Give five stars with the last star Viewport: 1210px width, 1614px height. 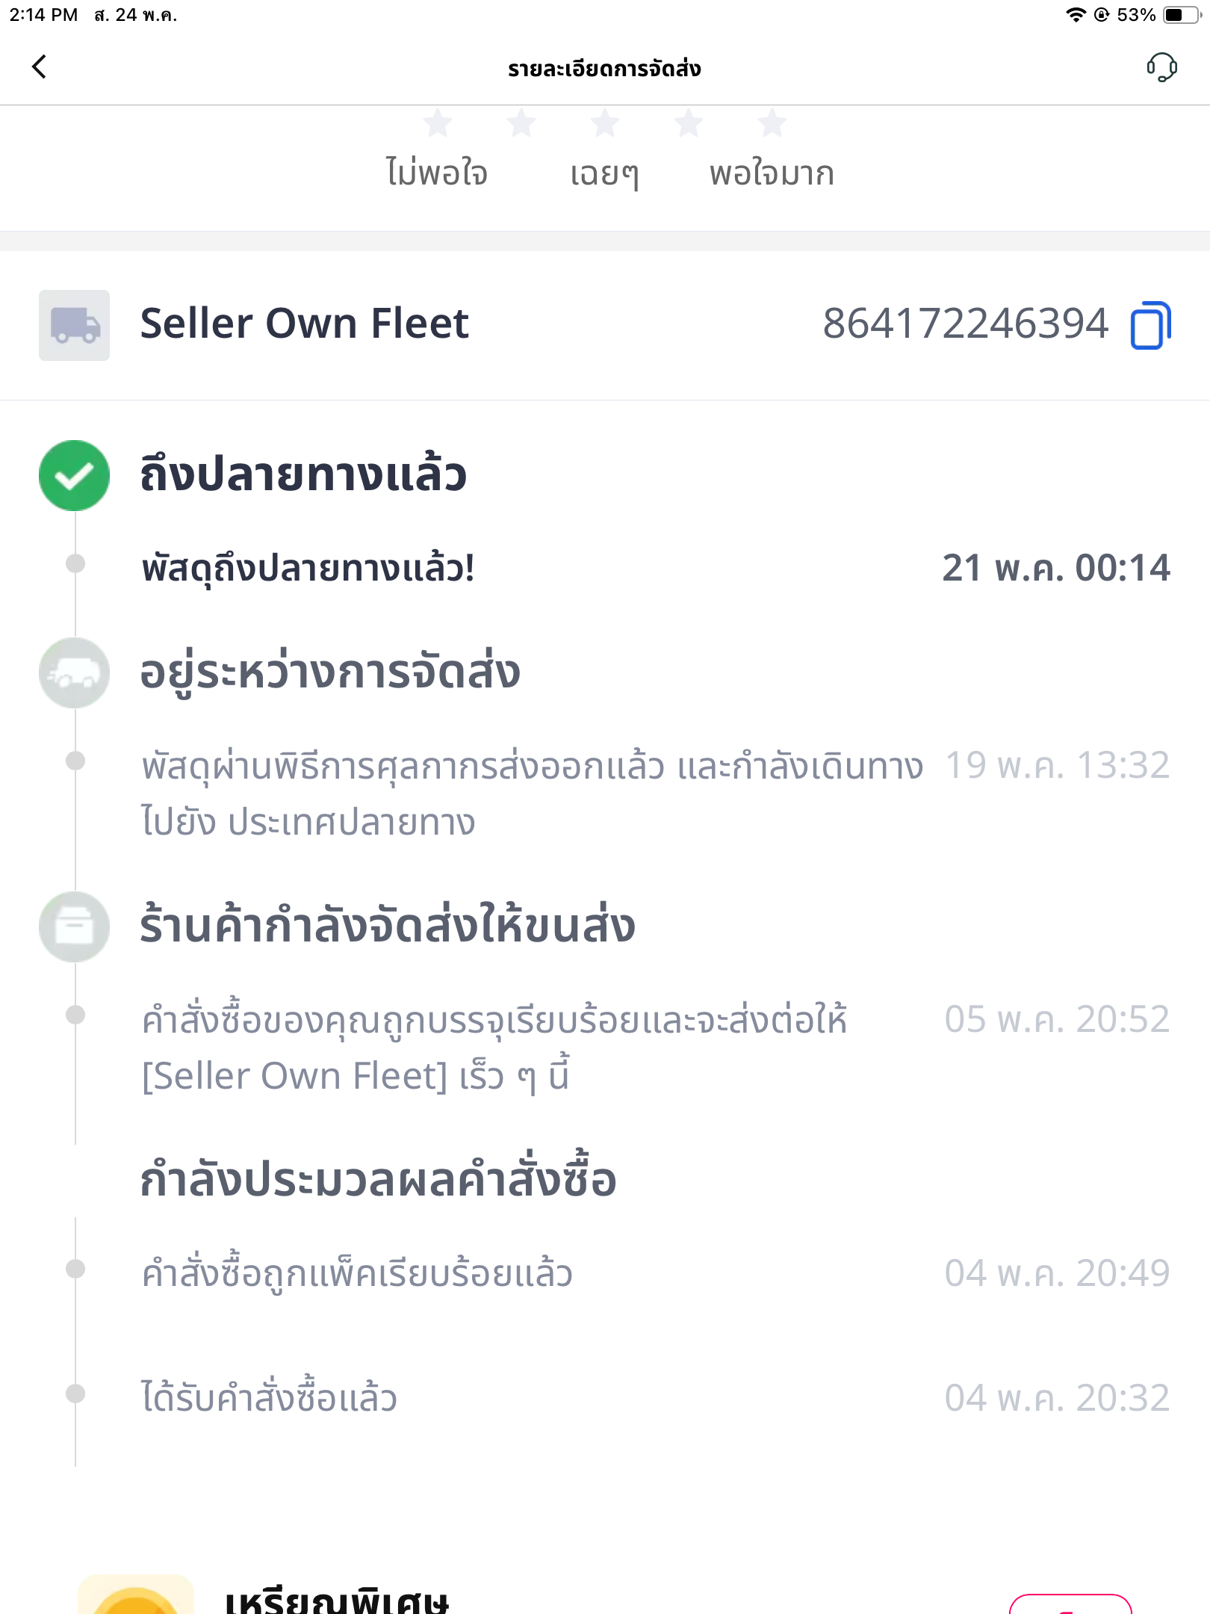click(772, 123)
